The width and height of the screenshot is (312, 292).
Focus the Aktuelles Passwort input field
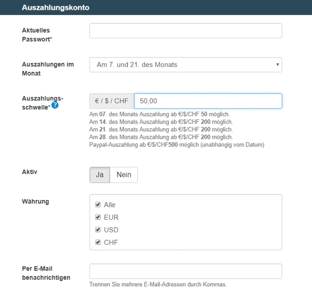pos(186,31)
